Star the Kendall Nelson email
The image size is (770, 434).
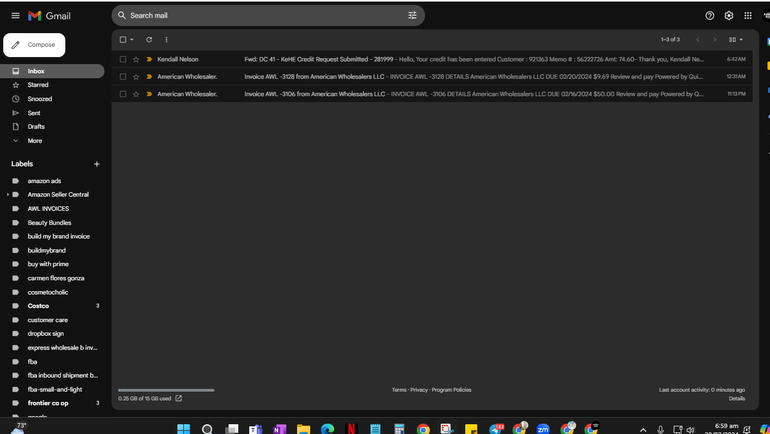136,59
